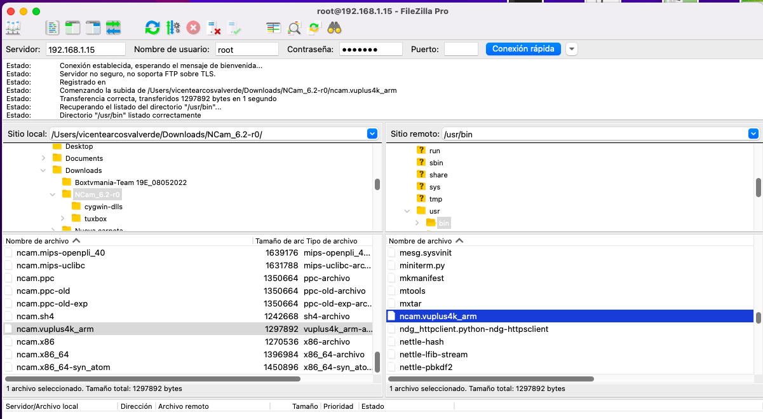Viewport: 763px width, 419px height.
Task: Collapse the usr folder in remote tree
Action: [x=407, y=211]
